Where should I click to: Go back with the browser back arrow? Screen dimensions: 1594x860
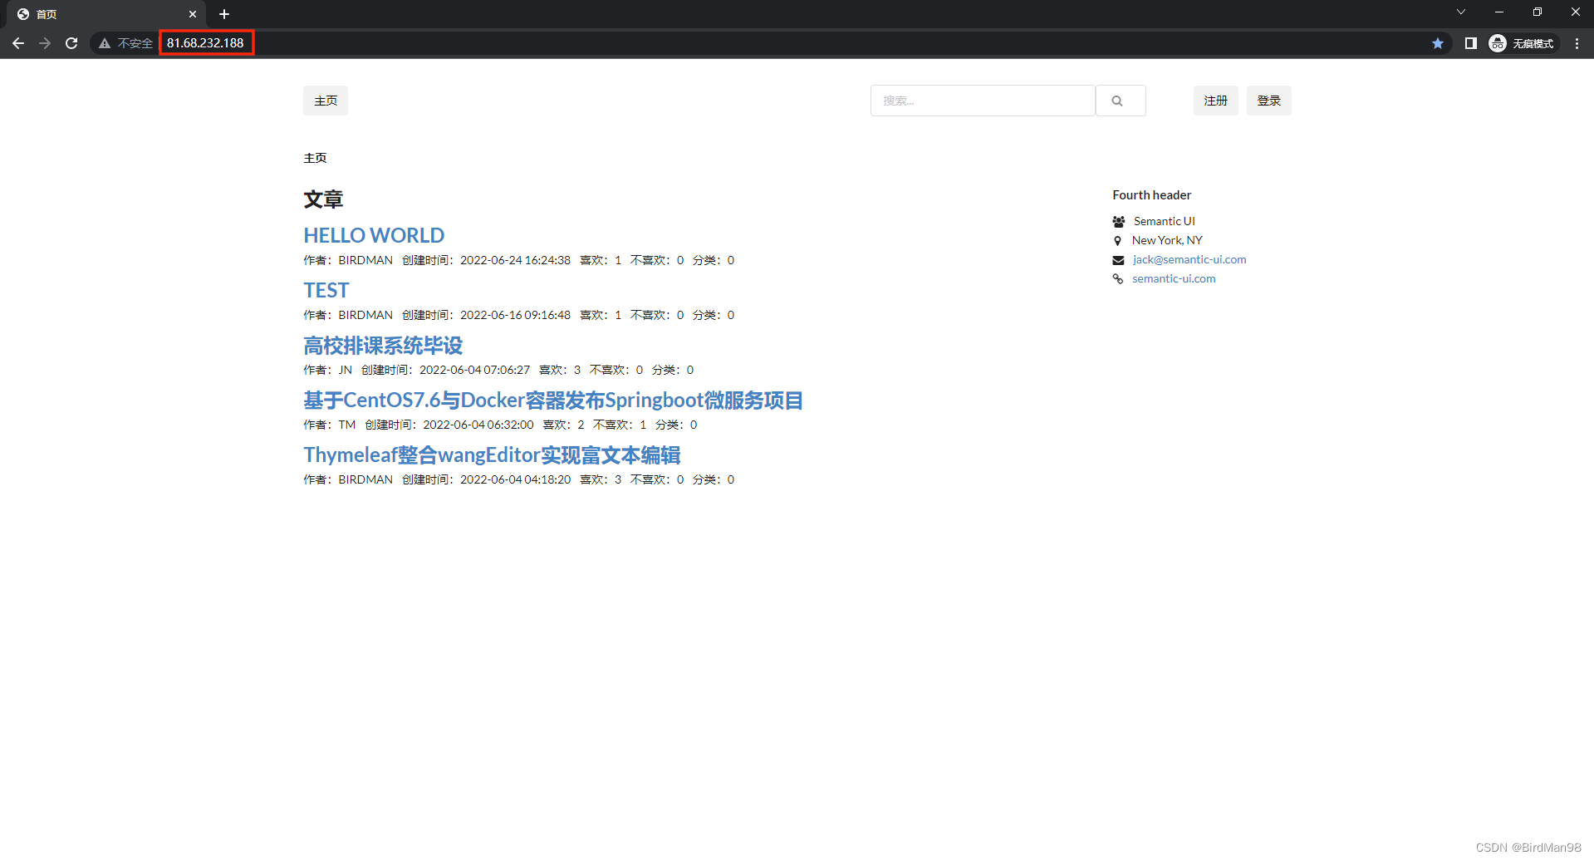18,43
